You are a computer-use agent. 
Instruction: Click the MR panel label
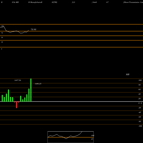[x=128, y=74]
